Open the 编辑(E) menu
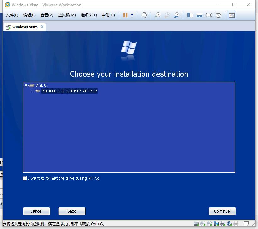The height and width of the screenshot is (229, 258). [x=29, y=15]
